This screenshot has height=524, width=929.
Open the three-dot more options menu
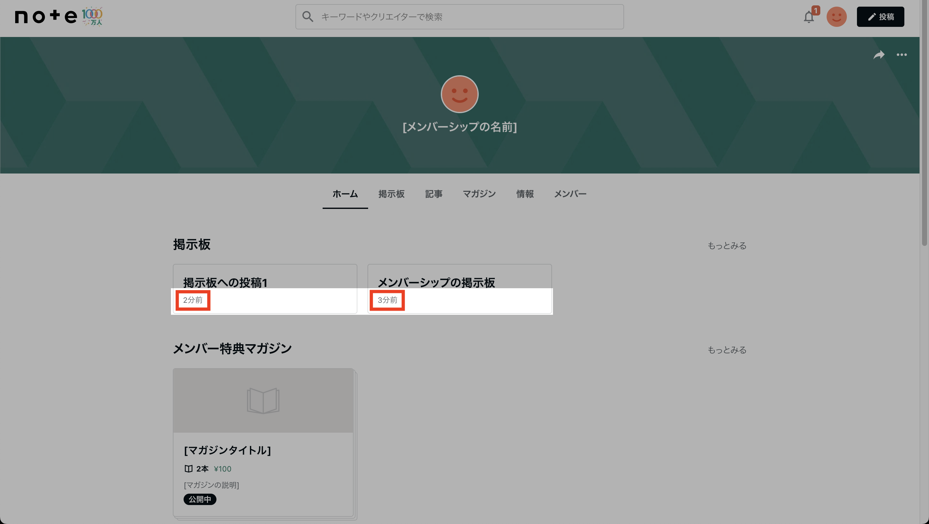(x=902, y=55)
